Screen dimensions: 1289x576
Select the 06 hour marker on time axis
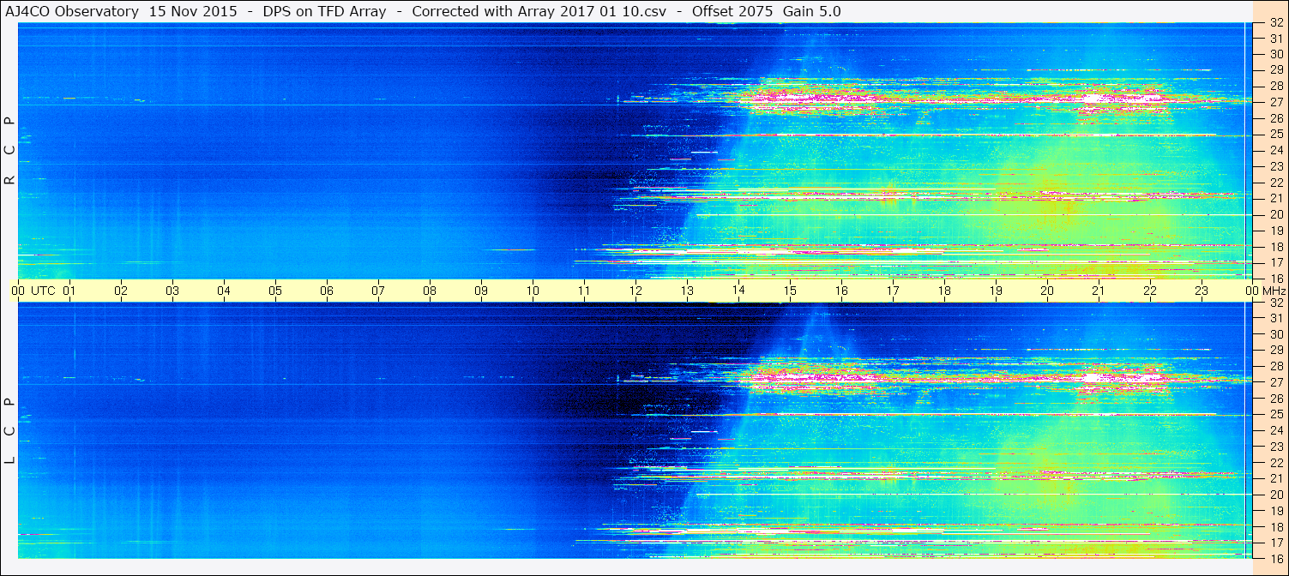[327, 291]
